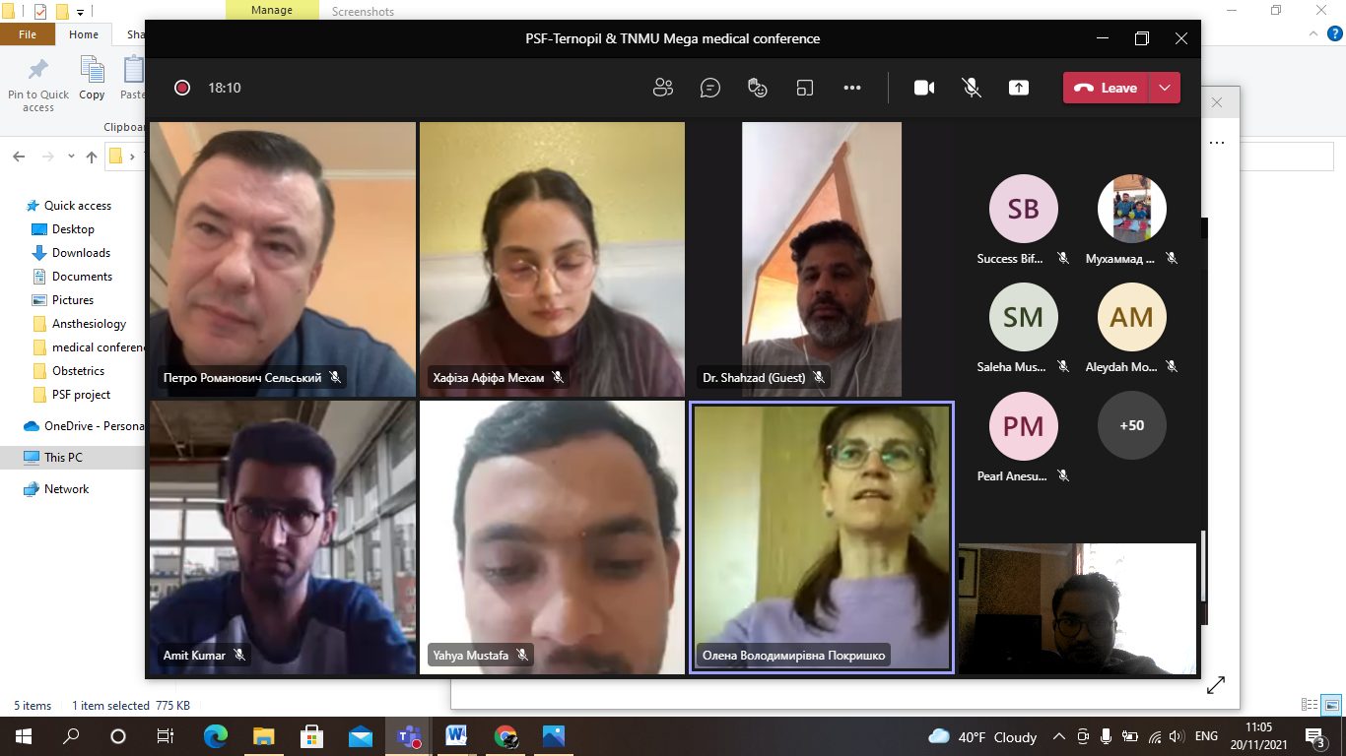
Task: Open the File menu in Explorer
Action: point(28,34)
